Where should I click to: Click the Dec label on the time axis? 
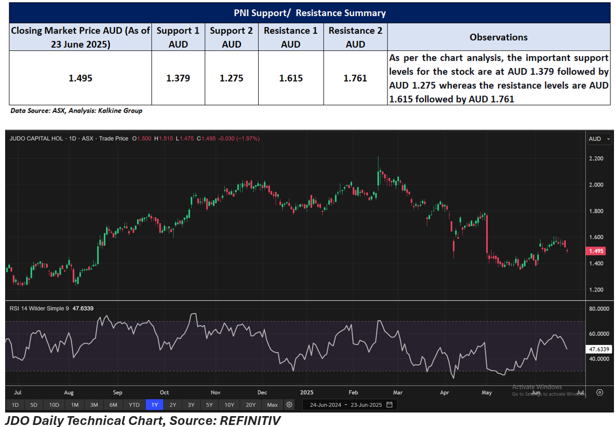point(262,393)
